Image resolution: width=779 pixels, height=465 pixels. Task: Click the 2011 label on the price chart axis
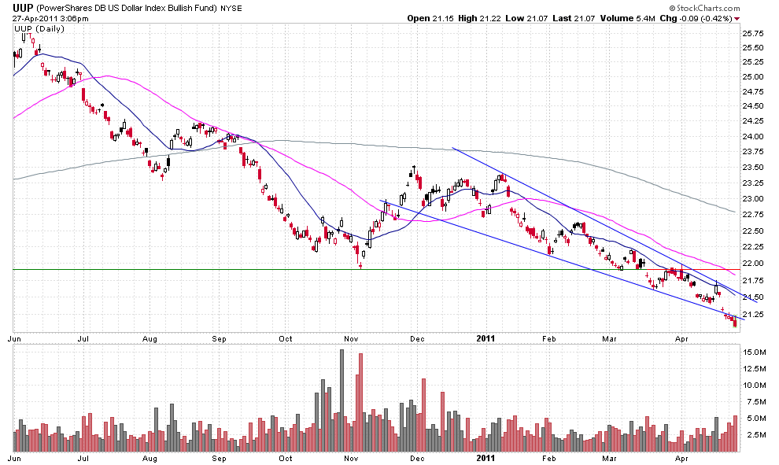click(x=484, y=338)
